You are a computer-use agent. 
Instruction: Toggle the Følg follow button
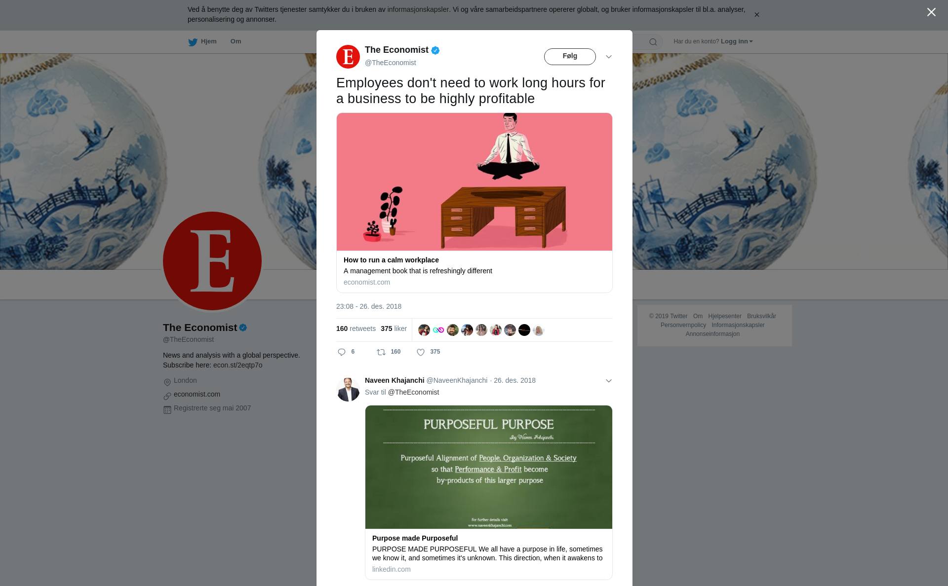pos(570,57)
